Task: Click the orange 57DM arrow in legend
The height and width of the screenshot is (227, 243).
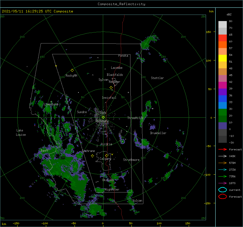Action: coord(222,163)
